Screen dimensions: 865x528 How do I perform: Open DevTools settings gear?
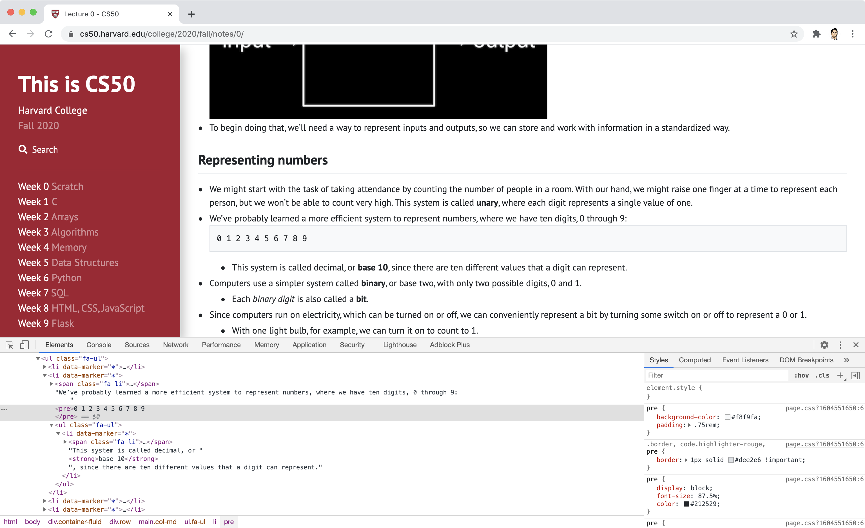coord(824,345)
